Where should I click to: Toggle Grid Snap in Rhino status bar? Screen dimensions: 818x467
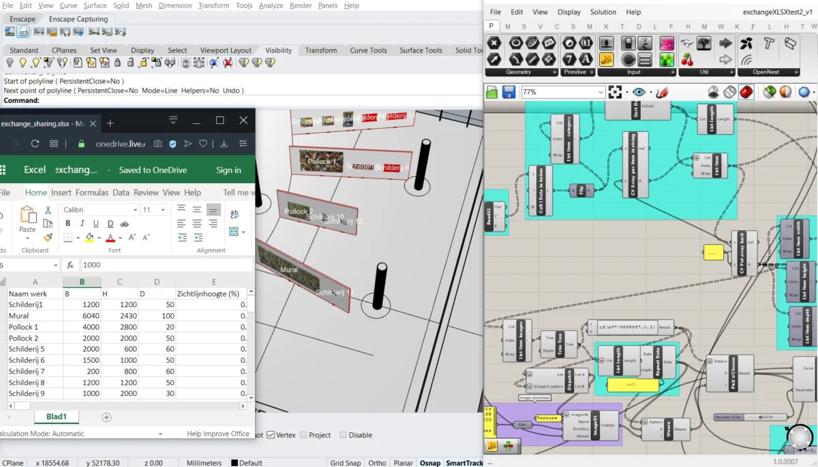[x=344, y=463]
